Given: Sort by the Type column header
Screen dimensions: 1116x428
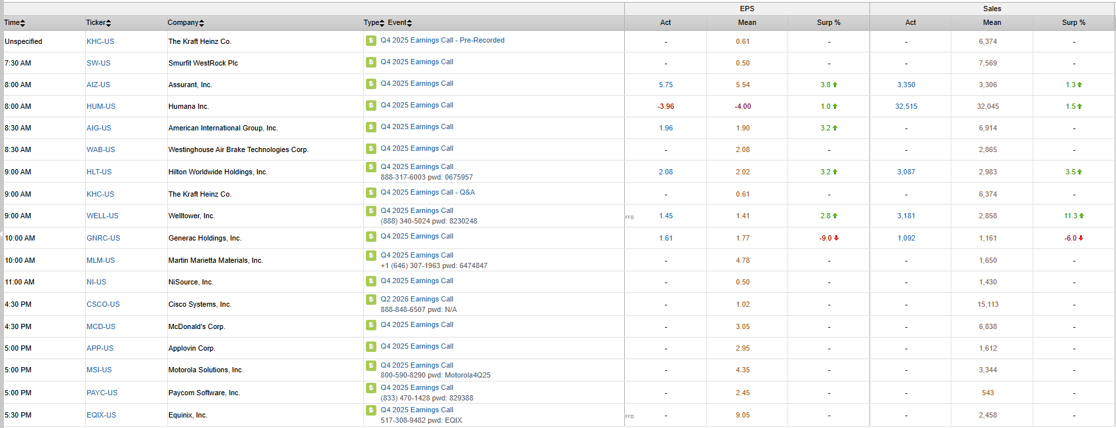Looking at the screenshot, I should tap(374, 23).
